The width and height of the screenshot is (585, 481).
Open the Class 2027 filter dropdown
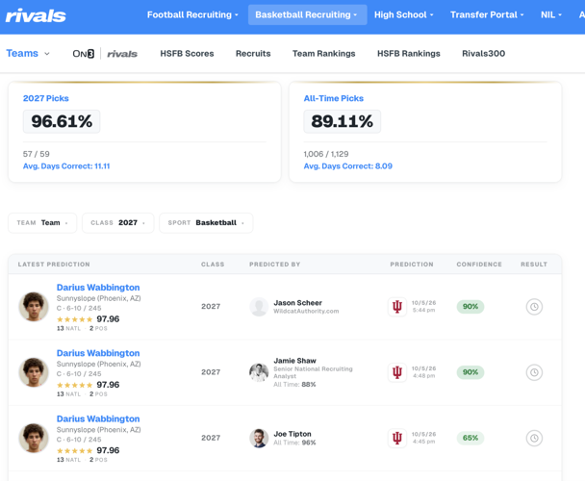click(118, 223)
